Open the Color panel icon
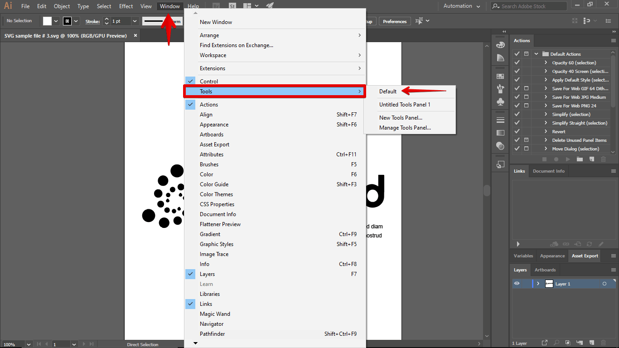 pyautogui.click(x=500, y=45)
